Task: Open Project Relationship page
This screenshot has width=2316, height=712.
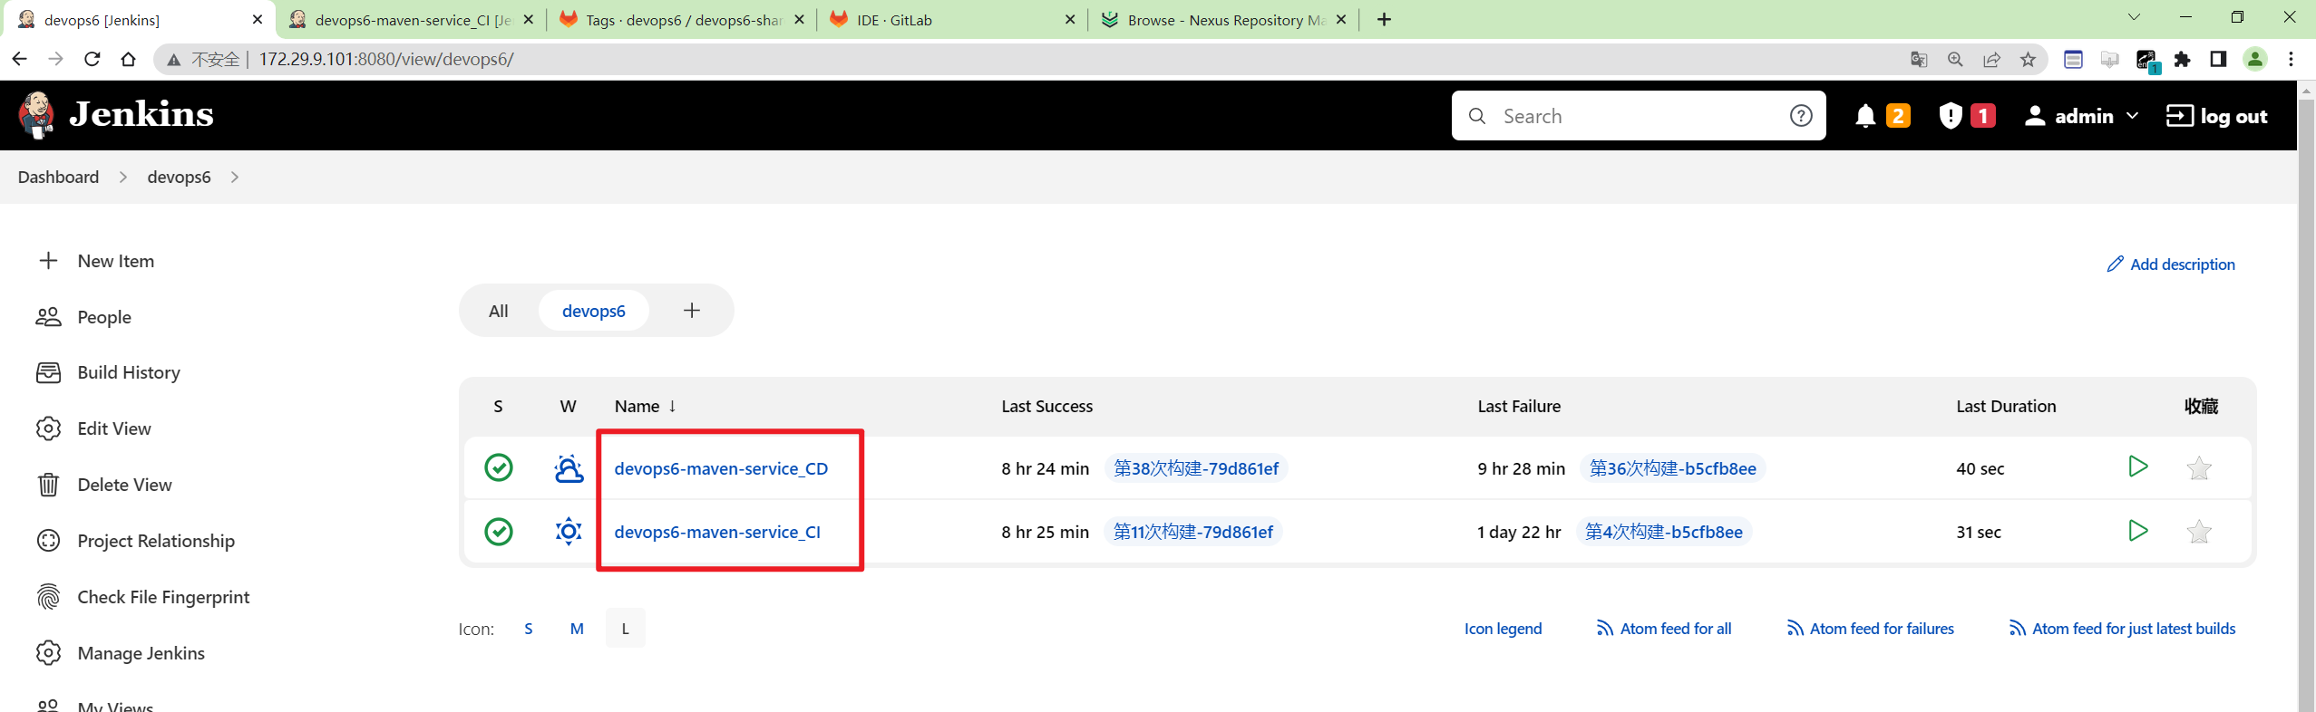Action: pos(156,541)
